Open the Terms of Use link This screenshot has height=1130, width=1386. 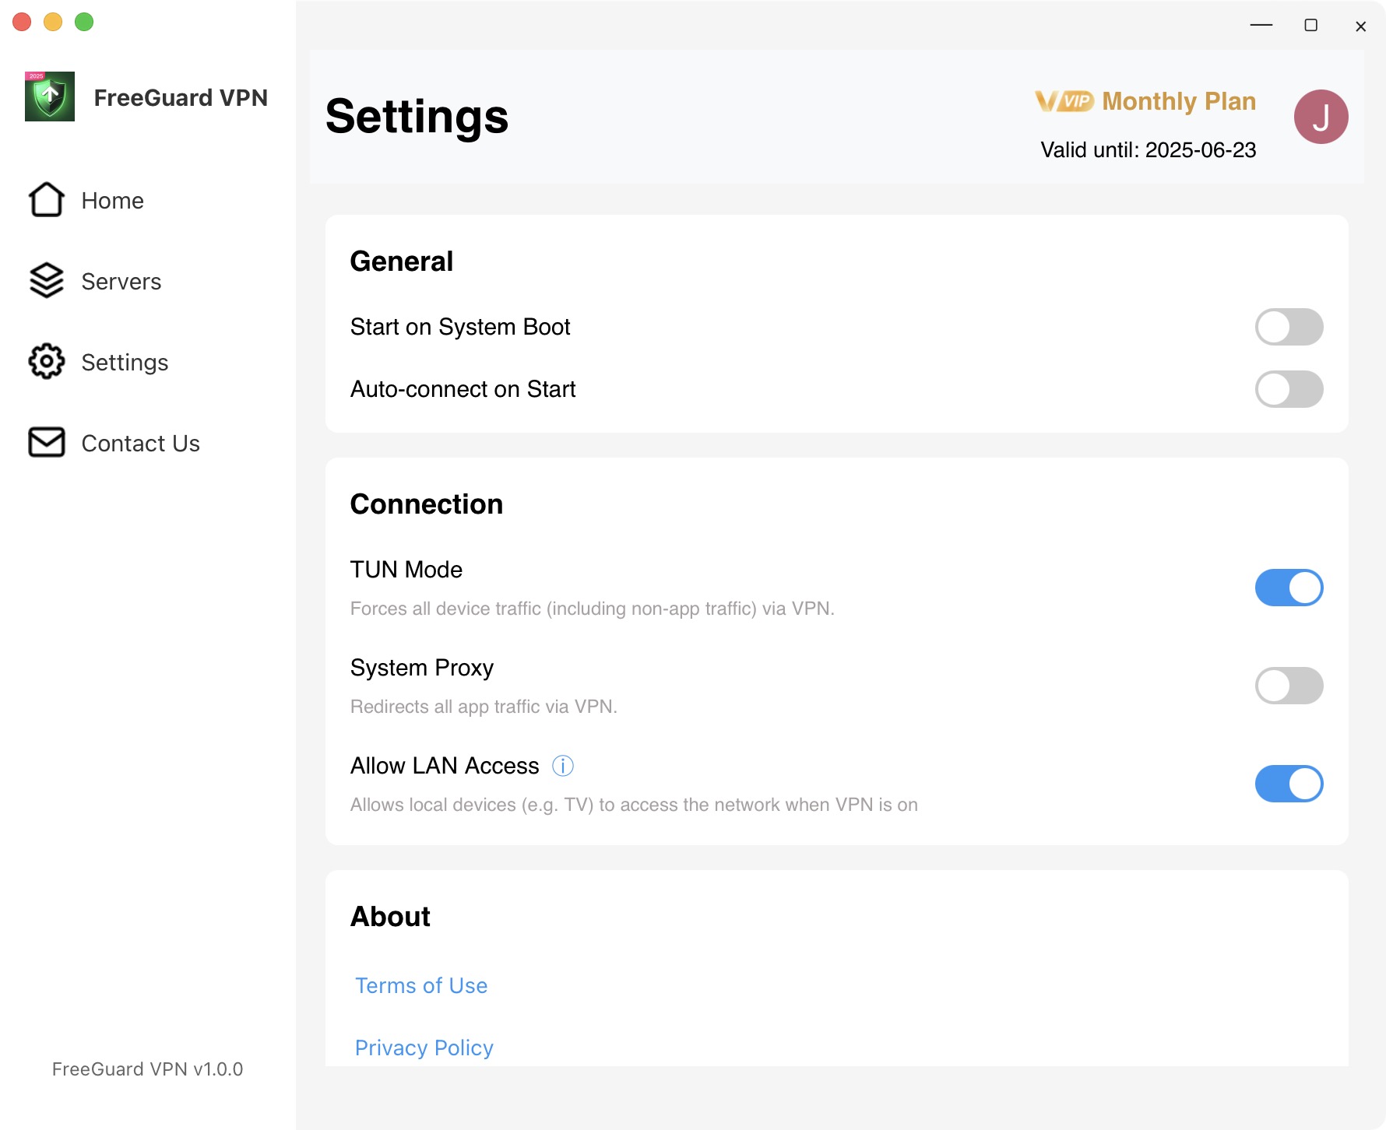pyautogui.click(x=421, y=985)
